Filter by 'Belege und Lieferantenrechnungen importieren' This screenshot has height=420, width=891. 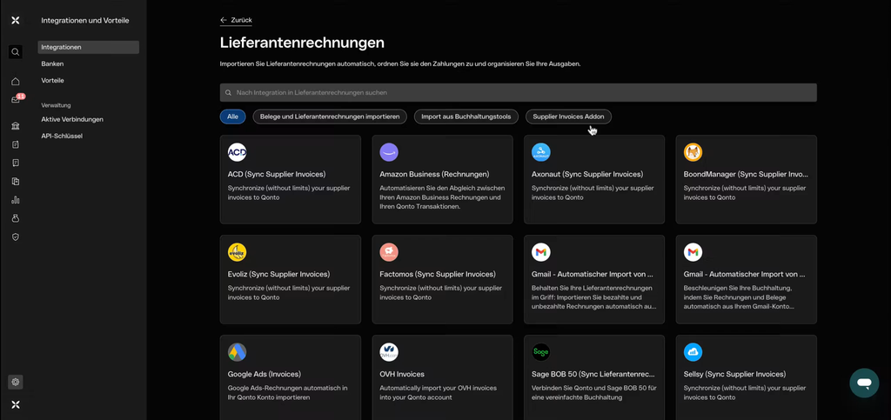(330, 117)
